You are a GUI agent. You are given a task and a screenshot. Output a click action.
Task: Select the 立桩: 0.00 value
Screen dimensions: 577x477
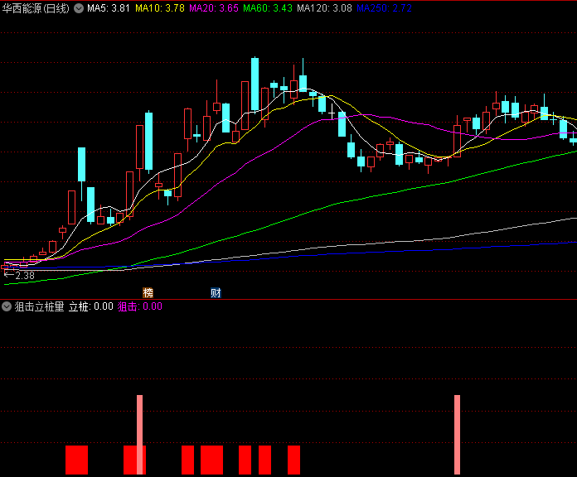pos(91,306)
